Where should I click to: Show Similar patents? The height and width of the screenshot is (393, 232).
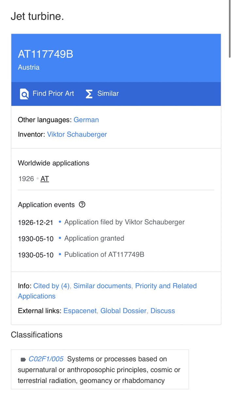tap(108, 94)
